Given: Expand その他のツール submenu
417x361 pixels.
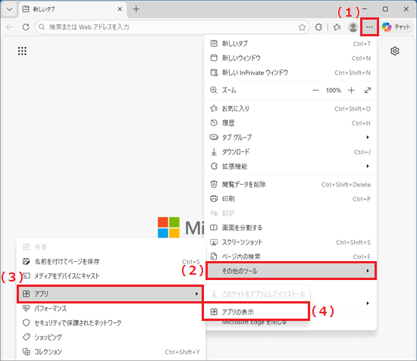Looking at the screenshot, I should click(x=291, y=271).
